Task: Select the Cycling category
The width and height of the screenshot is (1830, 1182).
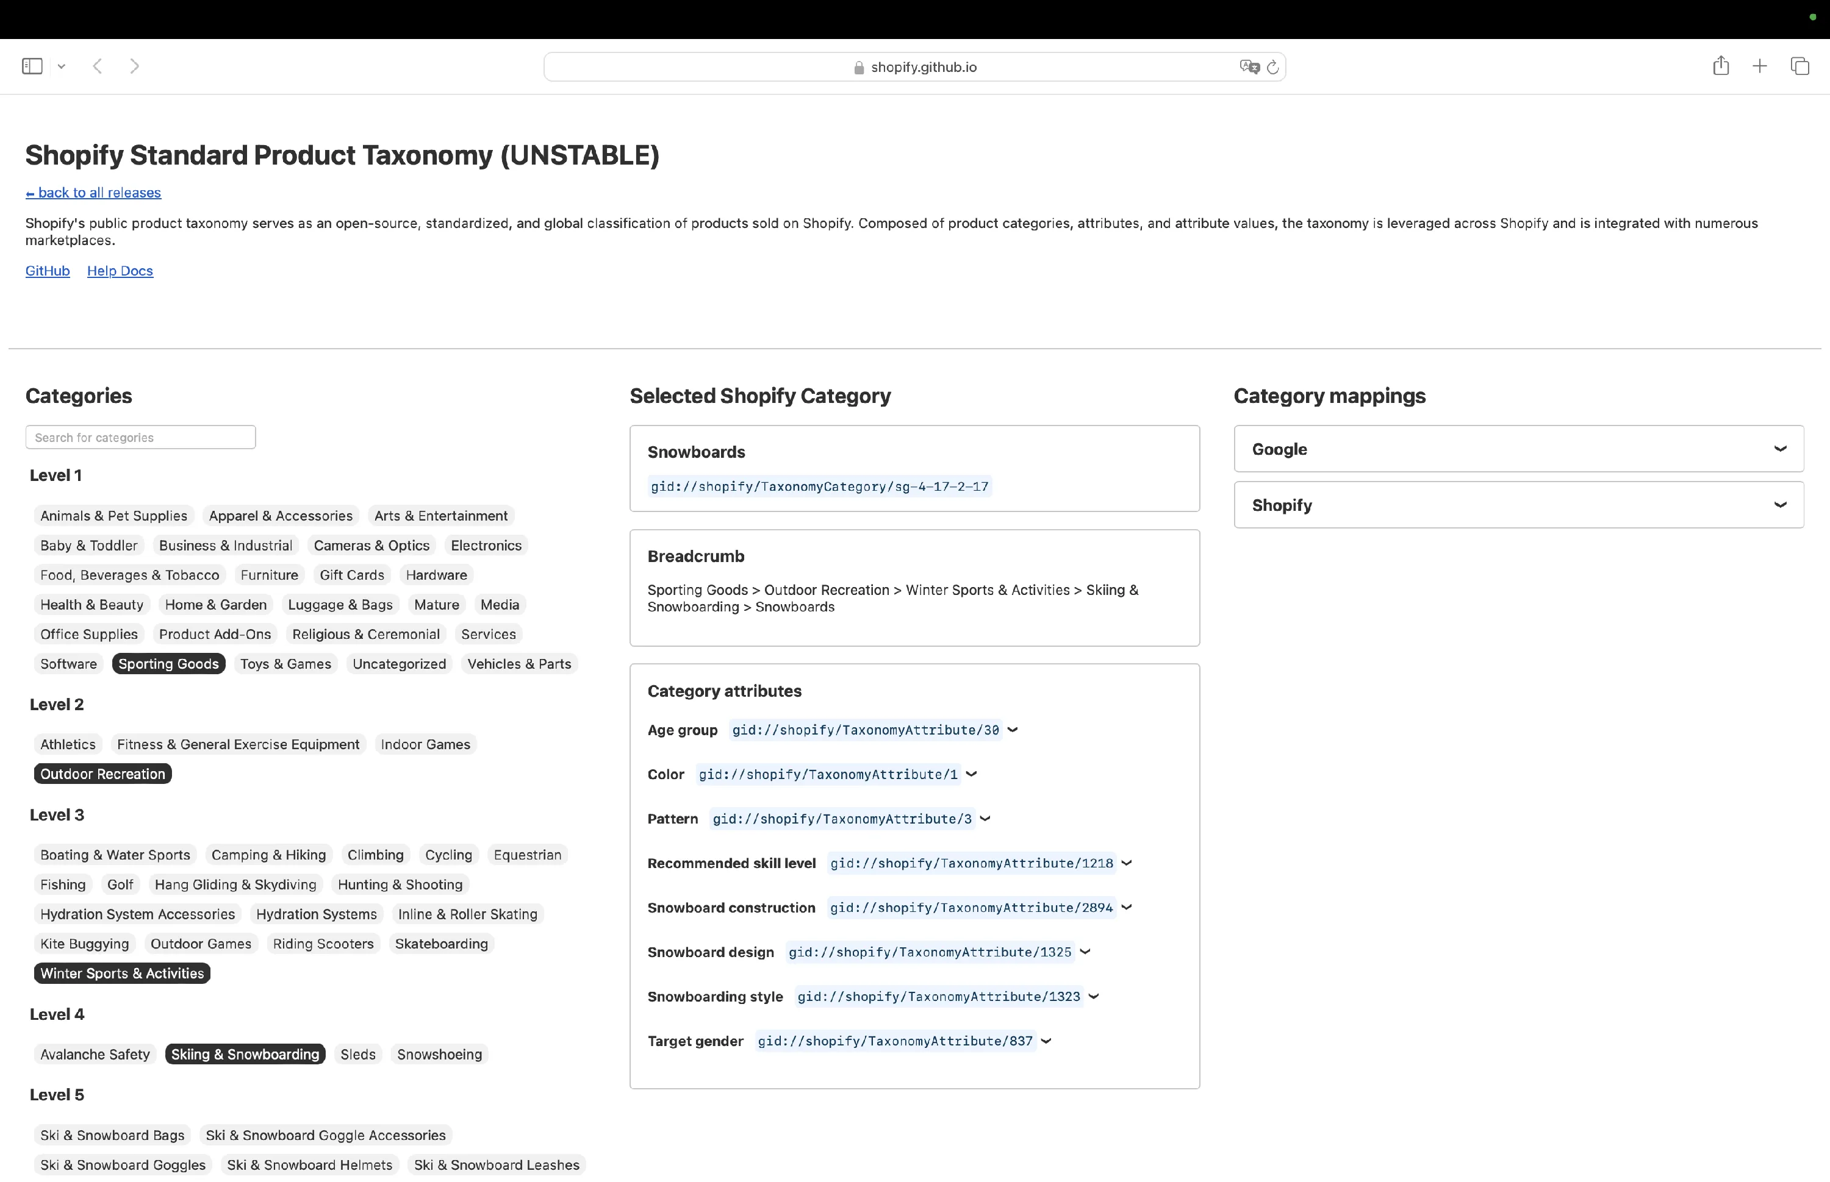Action: 448,855
